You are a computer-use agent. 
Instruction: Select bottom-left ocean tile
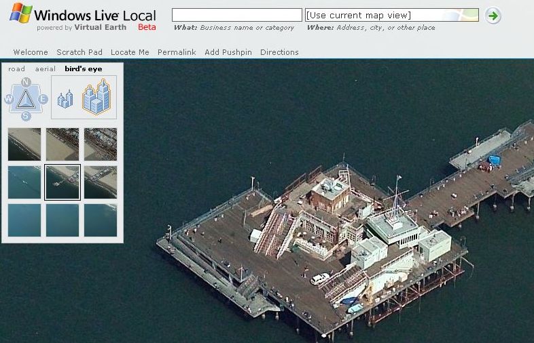24,220
